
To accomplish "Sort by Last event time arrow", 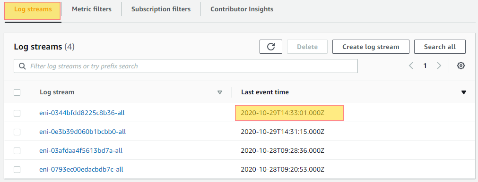I will click(x=464, y=92).
